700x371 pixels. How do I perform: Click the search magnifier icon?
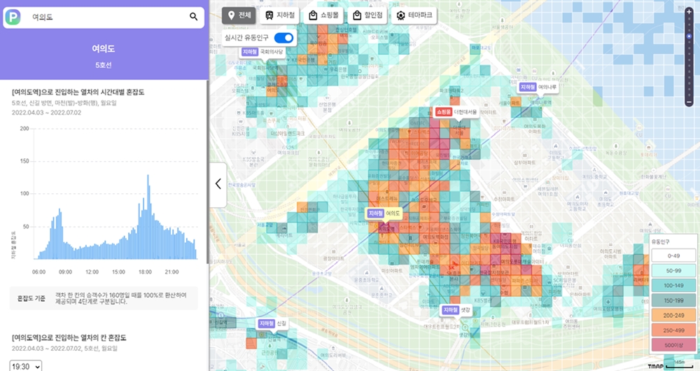click(194, 17)
